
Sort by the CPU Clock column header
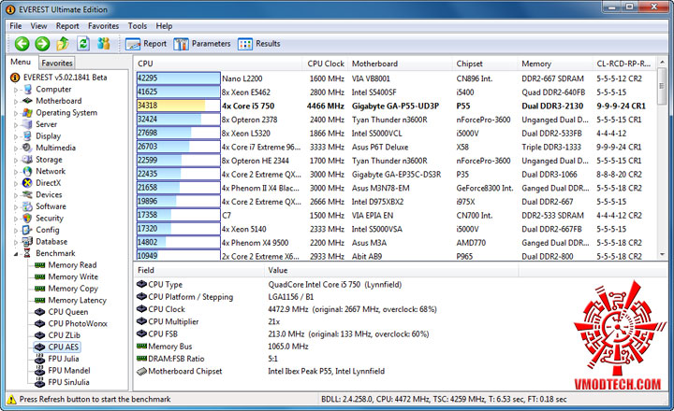click(326, 64)
